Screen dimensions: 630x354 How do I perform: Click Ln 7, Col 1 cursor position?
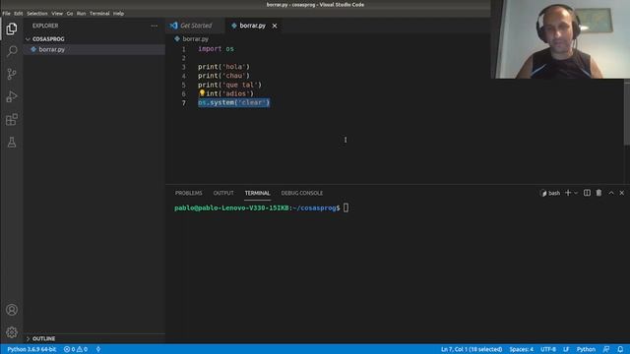coord(472,349)
